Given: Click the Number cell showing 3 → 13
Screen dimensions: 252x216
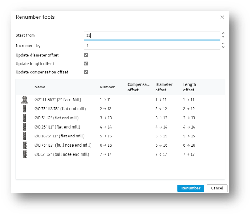Looking at the screenshot, I should tap(106, 118).
